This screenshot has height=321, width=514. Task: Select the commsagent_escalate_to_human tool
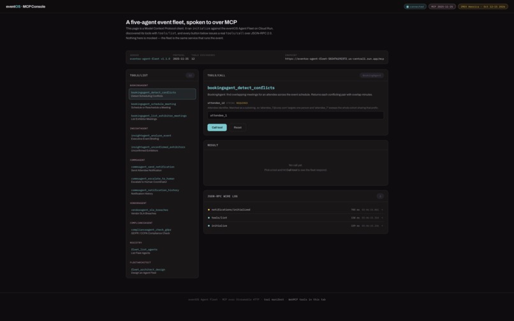[x=162, y=180]
